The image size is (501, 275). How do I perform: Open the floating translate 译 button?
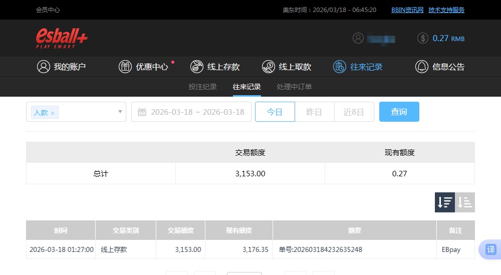click(490, 249)
